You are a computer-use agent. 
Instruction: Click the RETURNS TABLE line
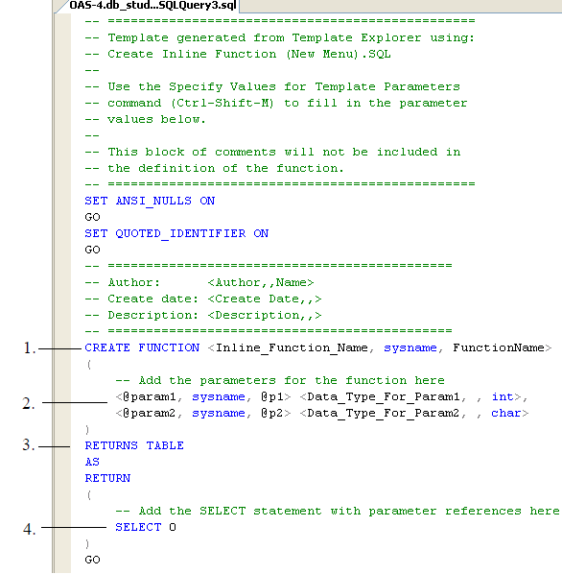tap(134, 445)
